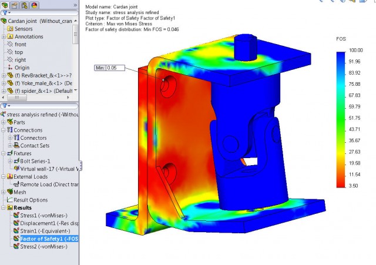
Task: Click the Connectors icon
Action: point(16,137)
